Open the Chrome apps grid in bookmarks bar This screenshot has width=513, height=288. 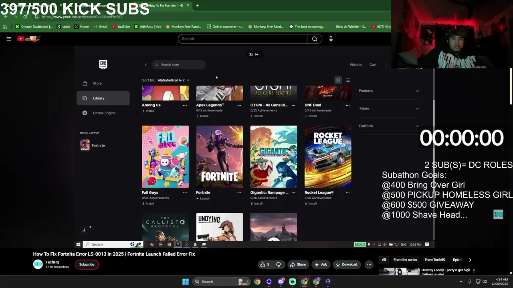pos(5,27)
